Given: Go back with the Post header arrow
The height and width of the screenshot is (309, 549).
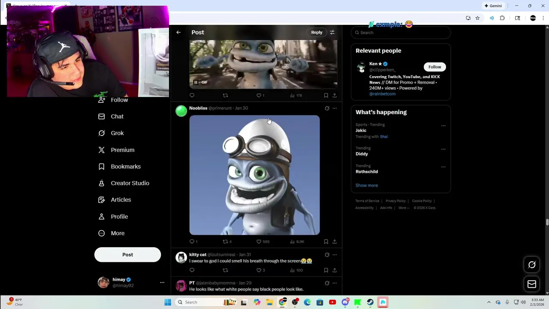Looking at the screenshot, I should coord(178,32).
